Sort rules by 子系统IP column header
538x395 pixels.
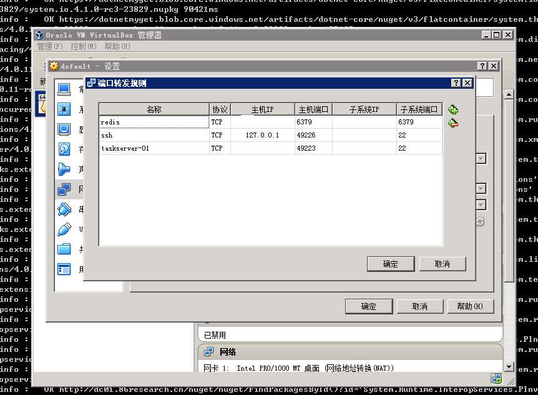364,109
